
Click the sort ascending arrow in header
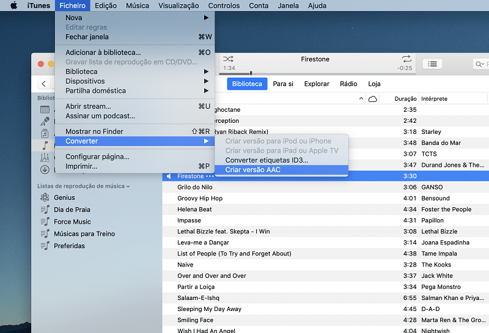tap(361, 98)
